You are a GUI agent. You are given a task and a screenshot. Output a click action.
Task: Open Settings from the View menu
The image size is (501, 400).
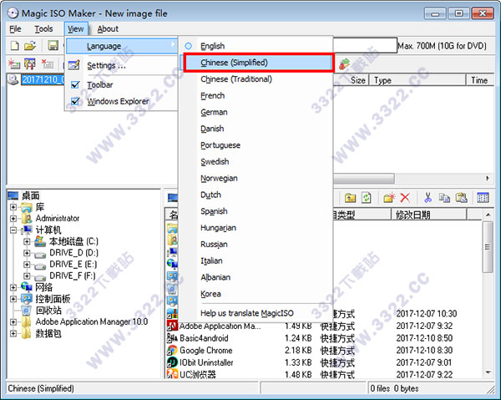106,65
